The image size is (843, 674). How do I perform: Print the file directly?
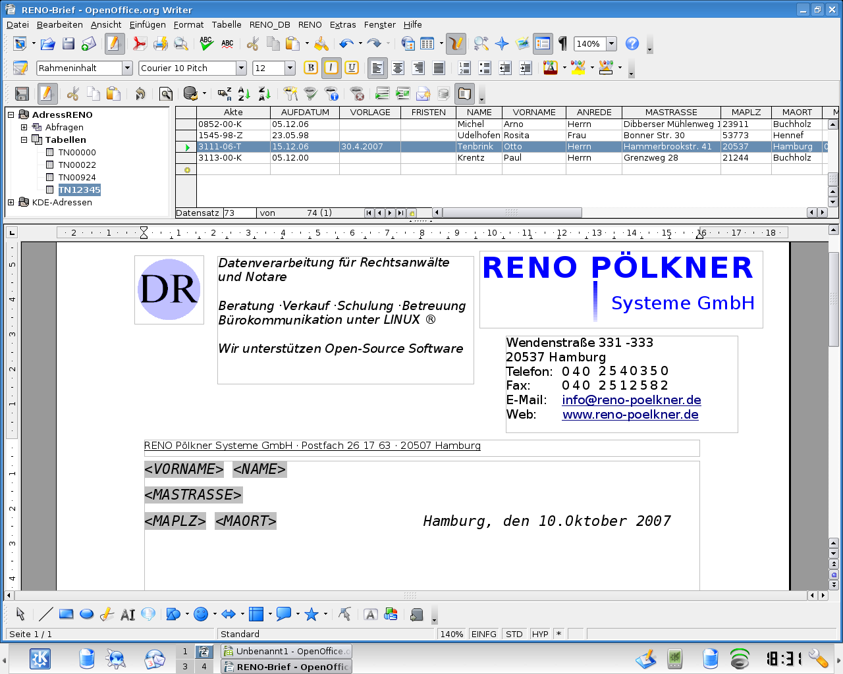tap(160, 43)
